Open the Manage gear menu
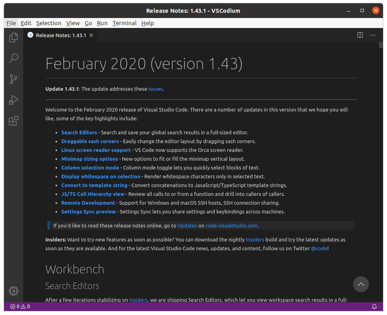 click(14, 291)
